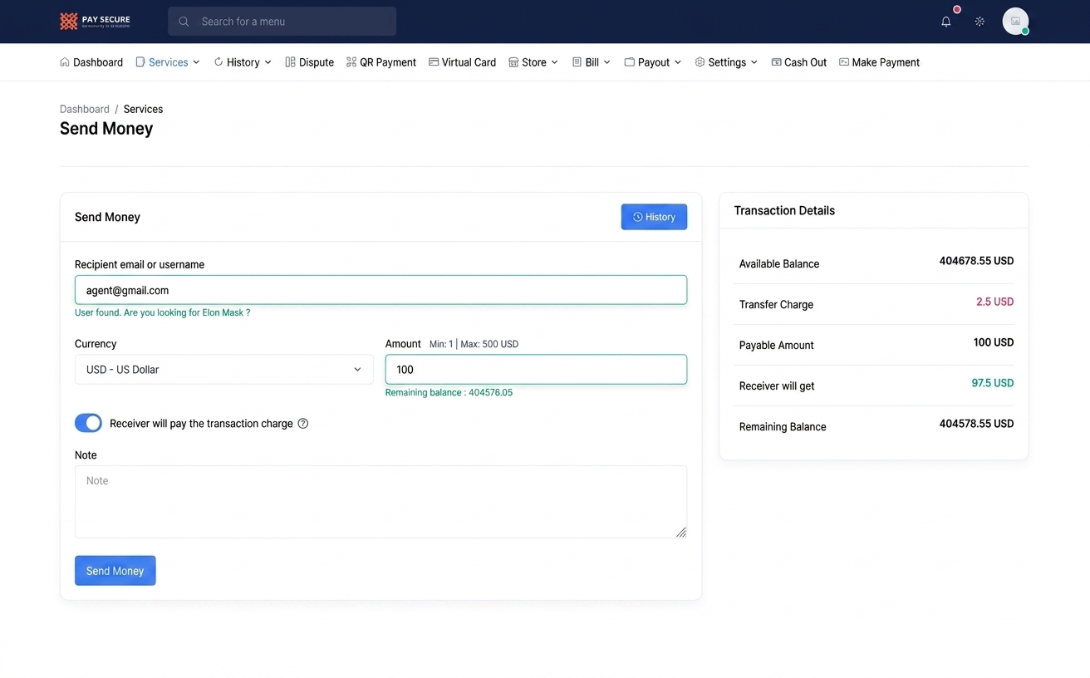Click the theme settings sun icon

coord(980,22)
